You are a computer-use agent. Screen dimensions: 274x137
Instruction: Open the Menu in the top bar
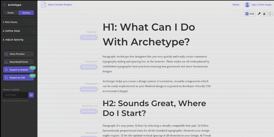click(x=236, y=5)
